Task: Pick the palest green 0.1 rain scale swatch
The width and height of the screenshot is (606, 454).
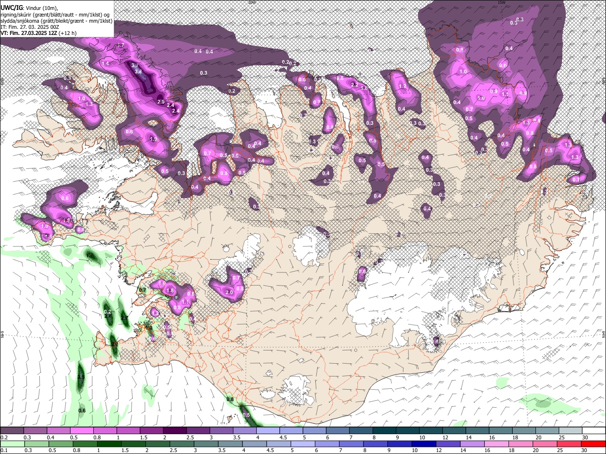Action: (x=12, y=444)
